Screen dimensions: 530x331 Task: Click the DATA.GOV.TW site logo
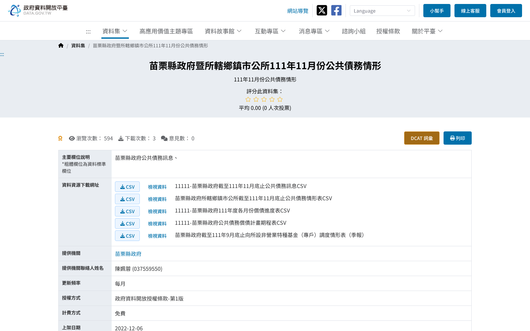(38, 10)
